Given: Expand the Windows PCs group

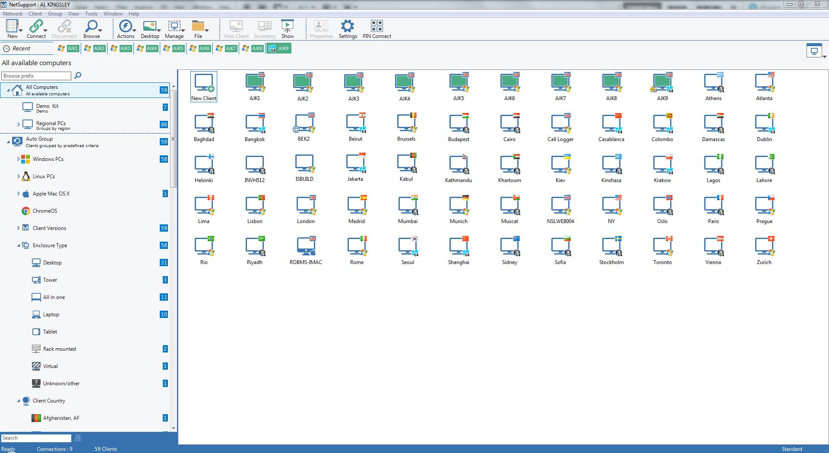Looking at the screenshot, I should click(19, 159).
